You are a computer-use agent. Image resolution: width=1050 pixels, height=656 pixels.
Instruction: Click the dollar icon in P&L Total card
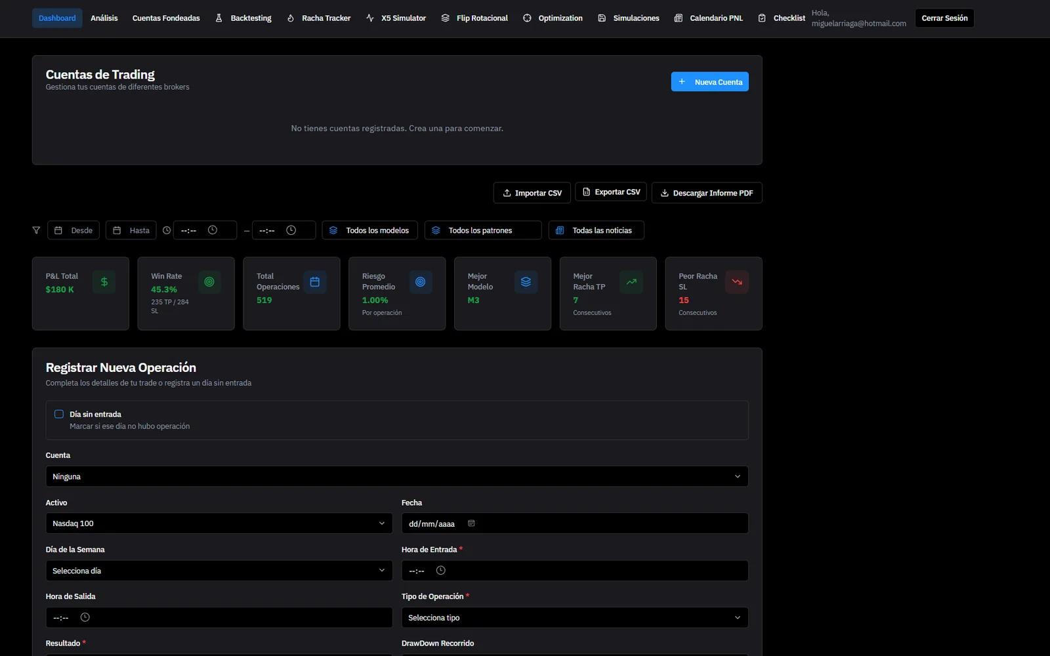pos(104,282)
